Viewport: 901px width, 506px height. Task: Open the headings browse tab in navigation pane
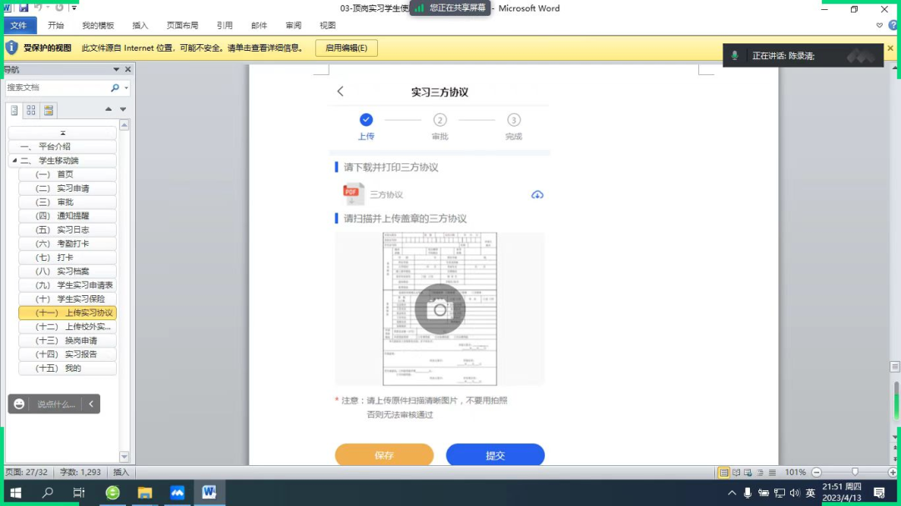pos(14,110)
